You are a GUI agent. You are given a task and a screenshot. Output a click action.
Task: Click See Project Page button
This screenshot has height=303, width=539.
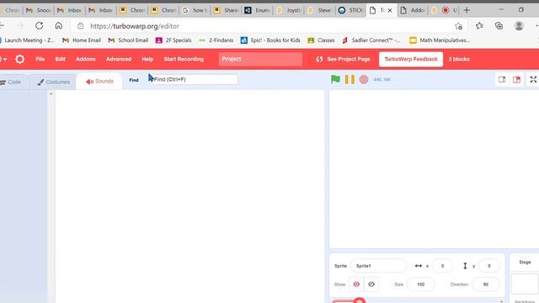344,59
